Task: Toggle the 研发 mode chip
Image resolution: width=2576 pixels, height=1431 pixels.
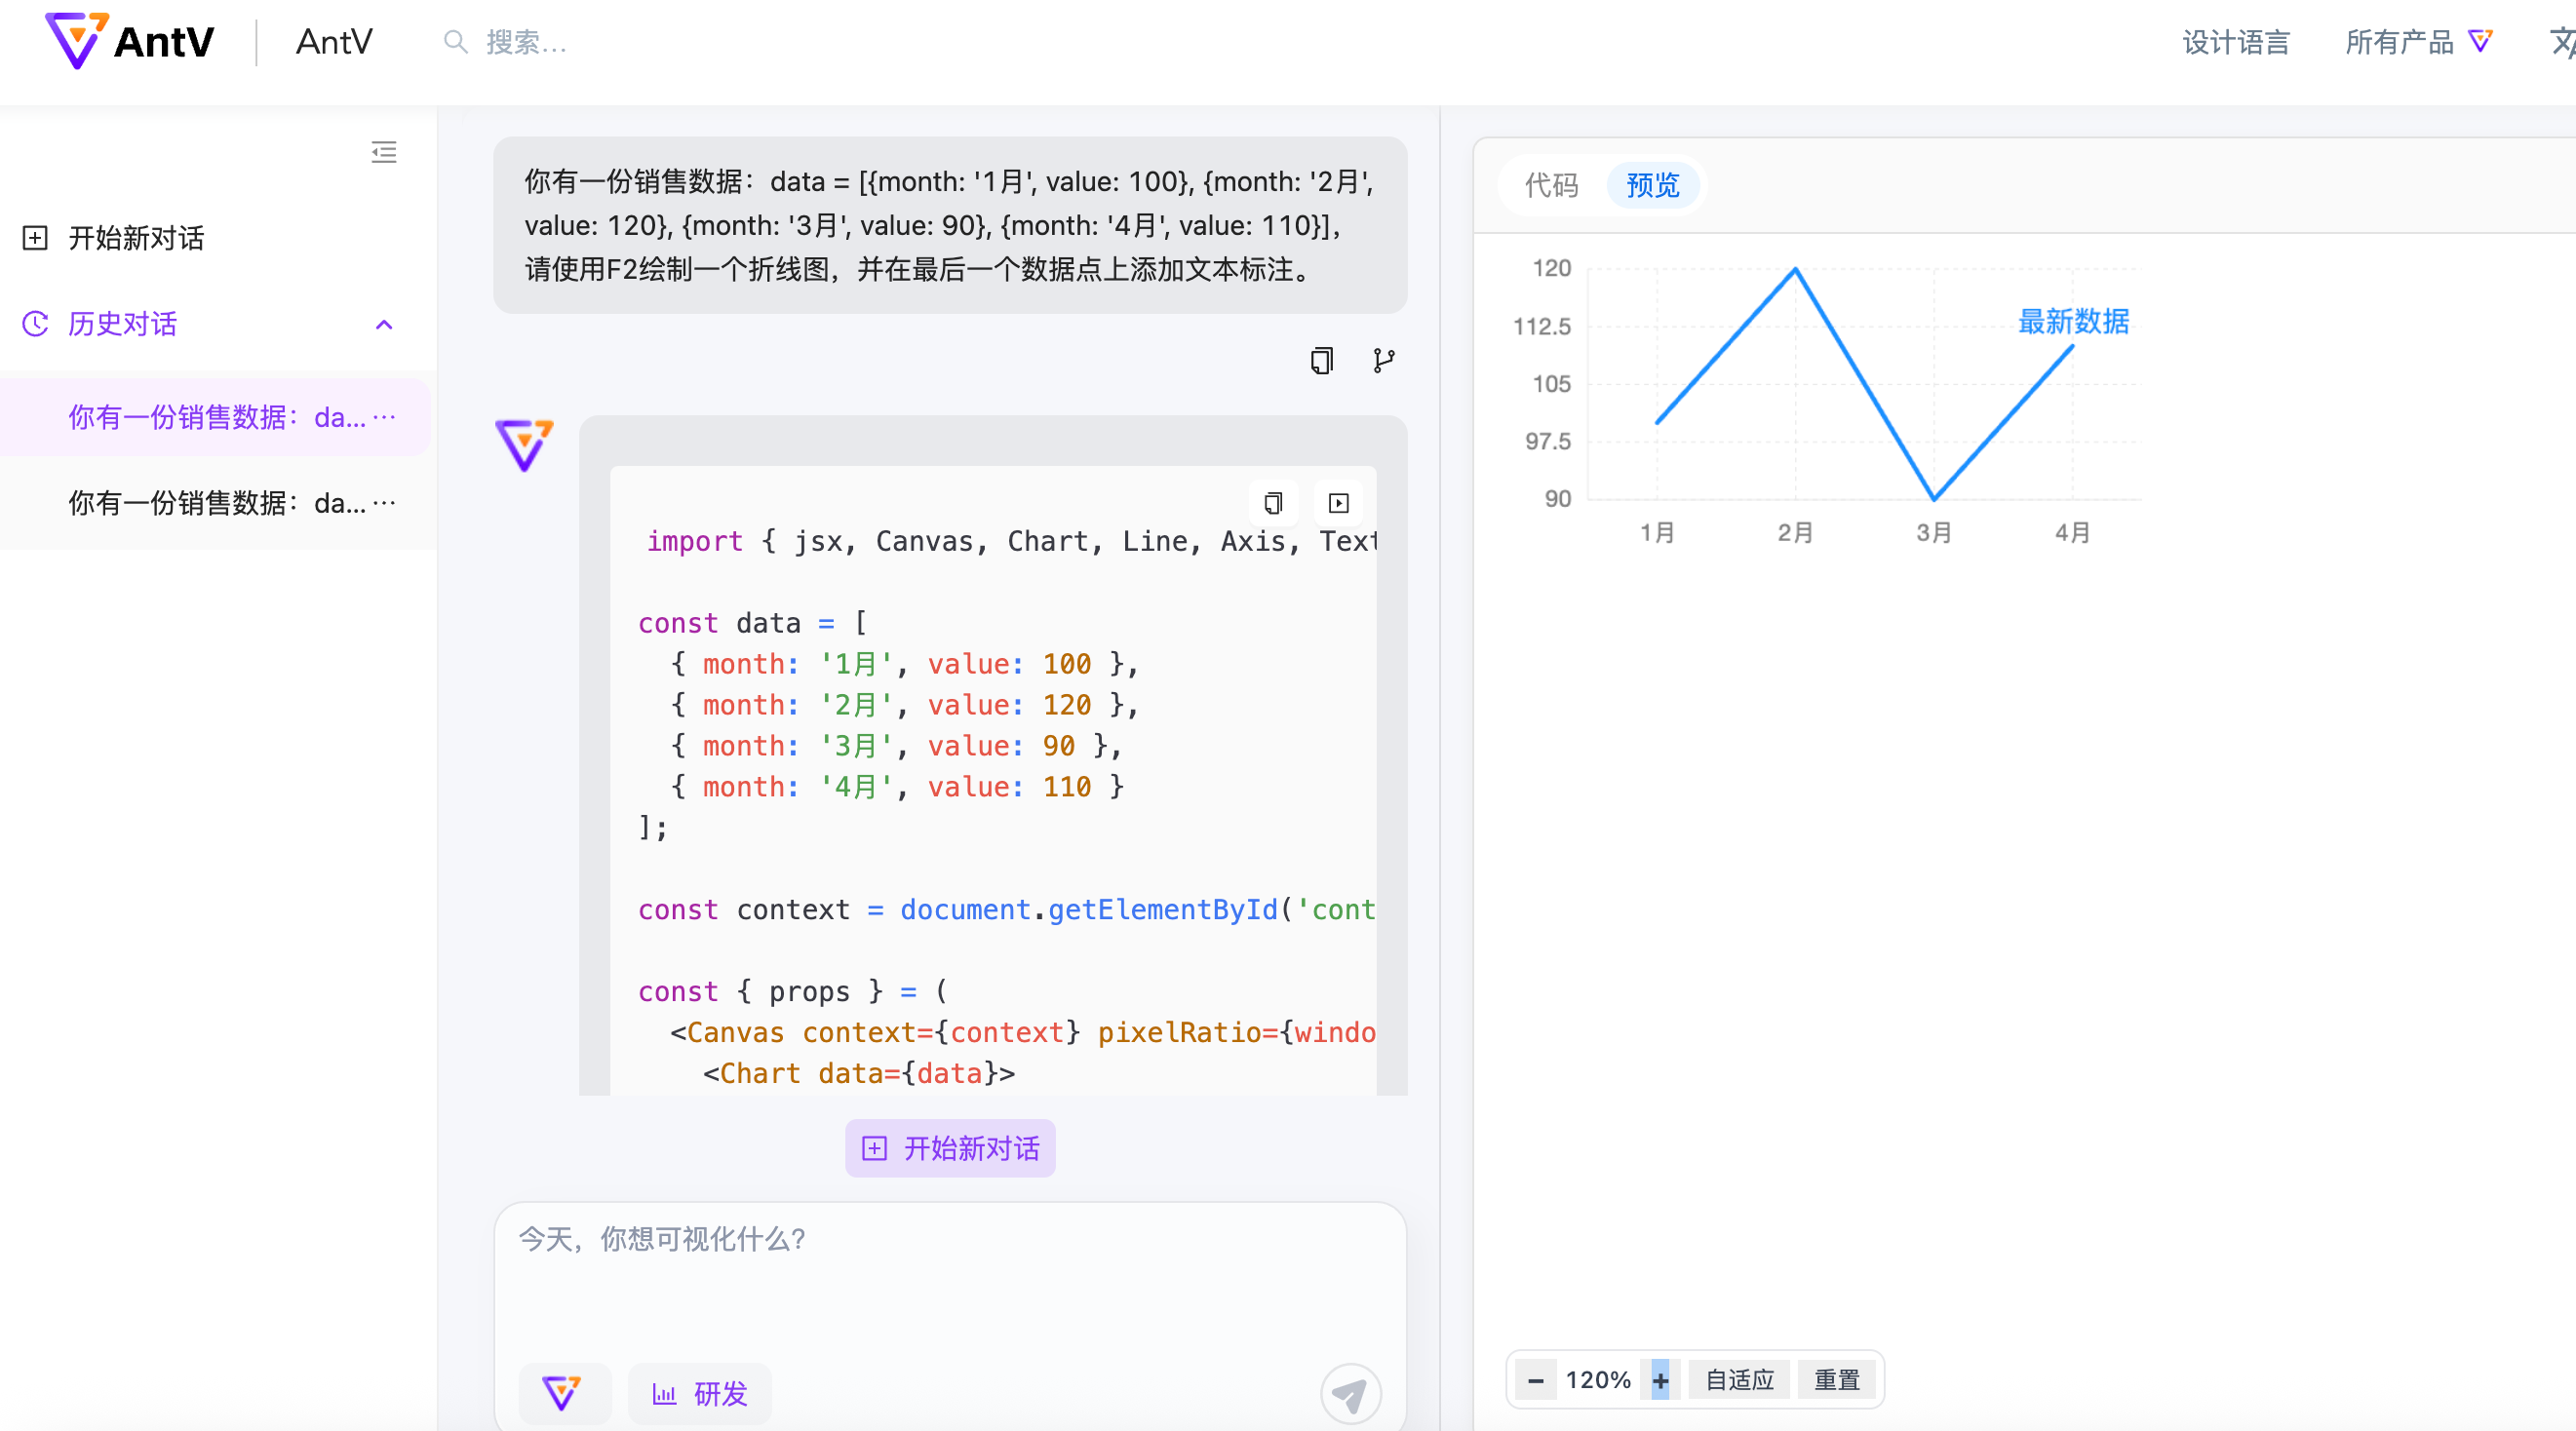Action: 700,1393
